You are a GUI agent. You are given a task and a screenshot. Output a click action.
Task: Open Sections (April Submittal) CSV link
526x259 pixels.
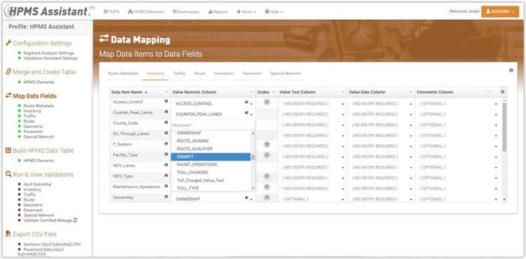(52, 244)
